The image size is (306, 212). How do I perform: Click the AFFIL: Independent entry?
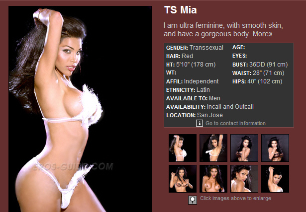(192, 81)
